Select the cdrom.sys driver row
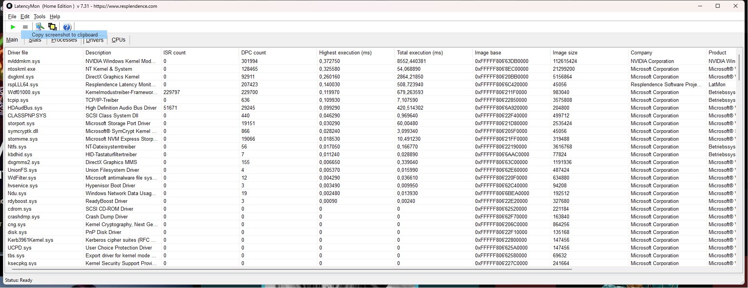 coord(371,209)
